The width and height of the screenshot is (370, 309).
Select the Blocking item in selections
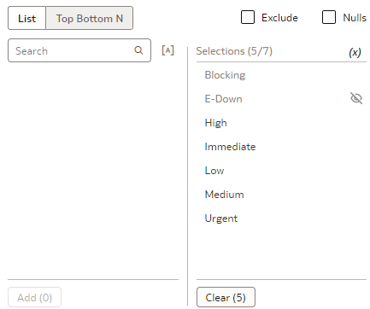(x=281, y=75)
